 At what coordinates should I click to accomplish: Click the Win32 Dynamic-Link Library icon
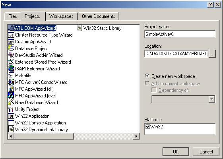[x=11, y=130]
